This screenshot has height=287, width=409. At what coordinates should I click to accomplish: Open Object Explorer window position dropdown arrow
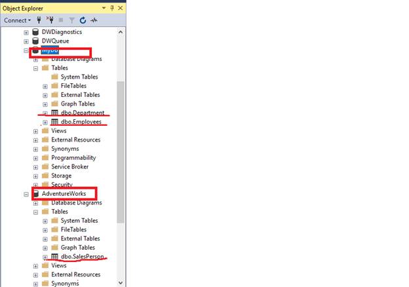[x=104, y=8]
